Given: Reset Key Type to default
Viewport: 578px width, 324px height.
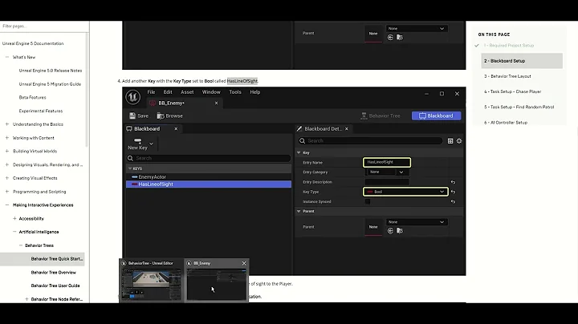Looking at the screenshot, I should point(453,192).
